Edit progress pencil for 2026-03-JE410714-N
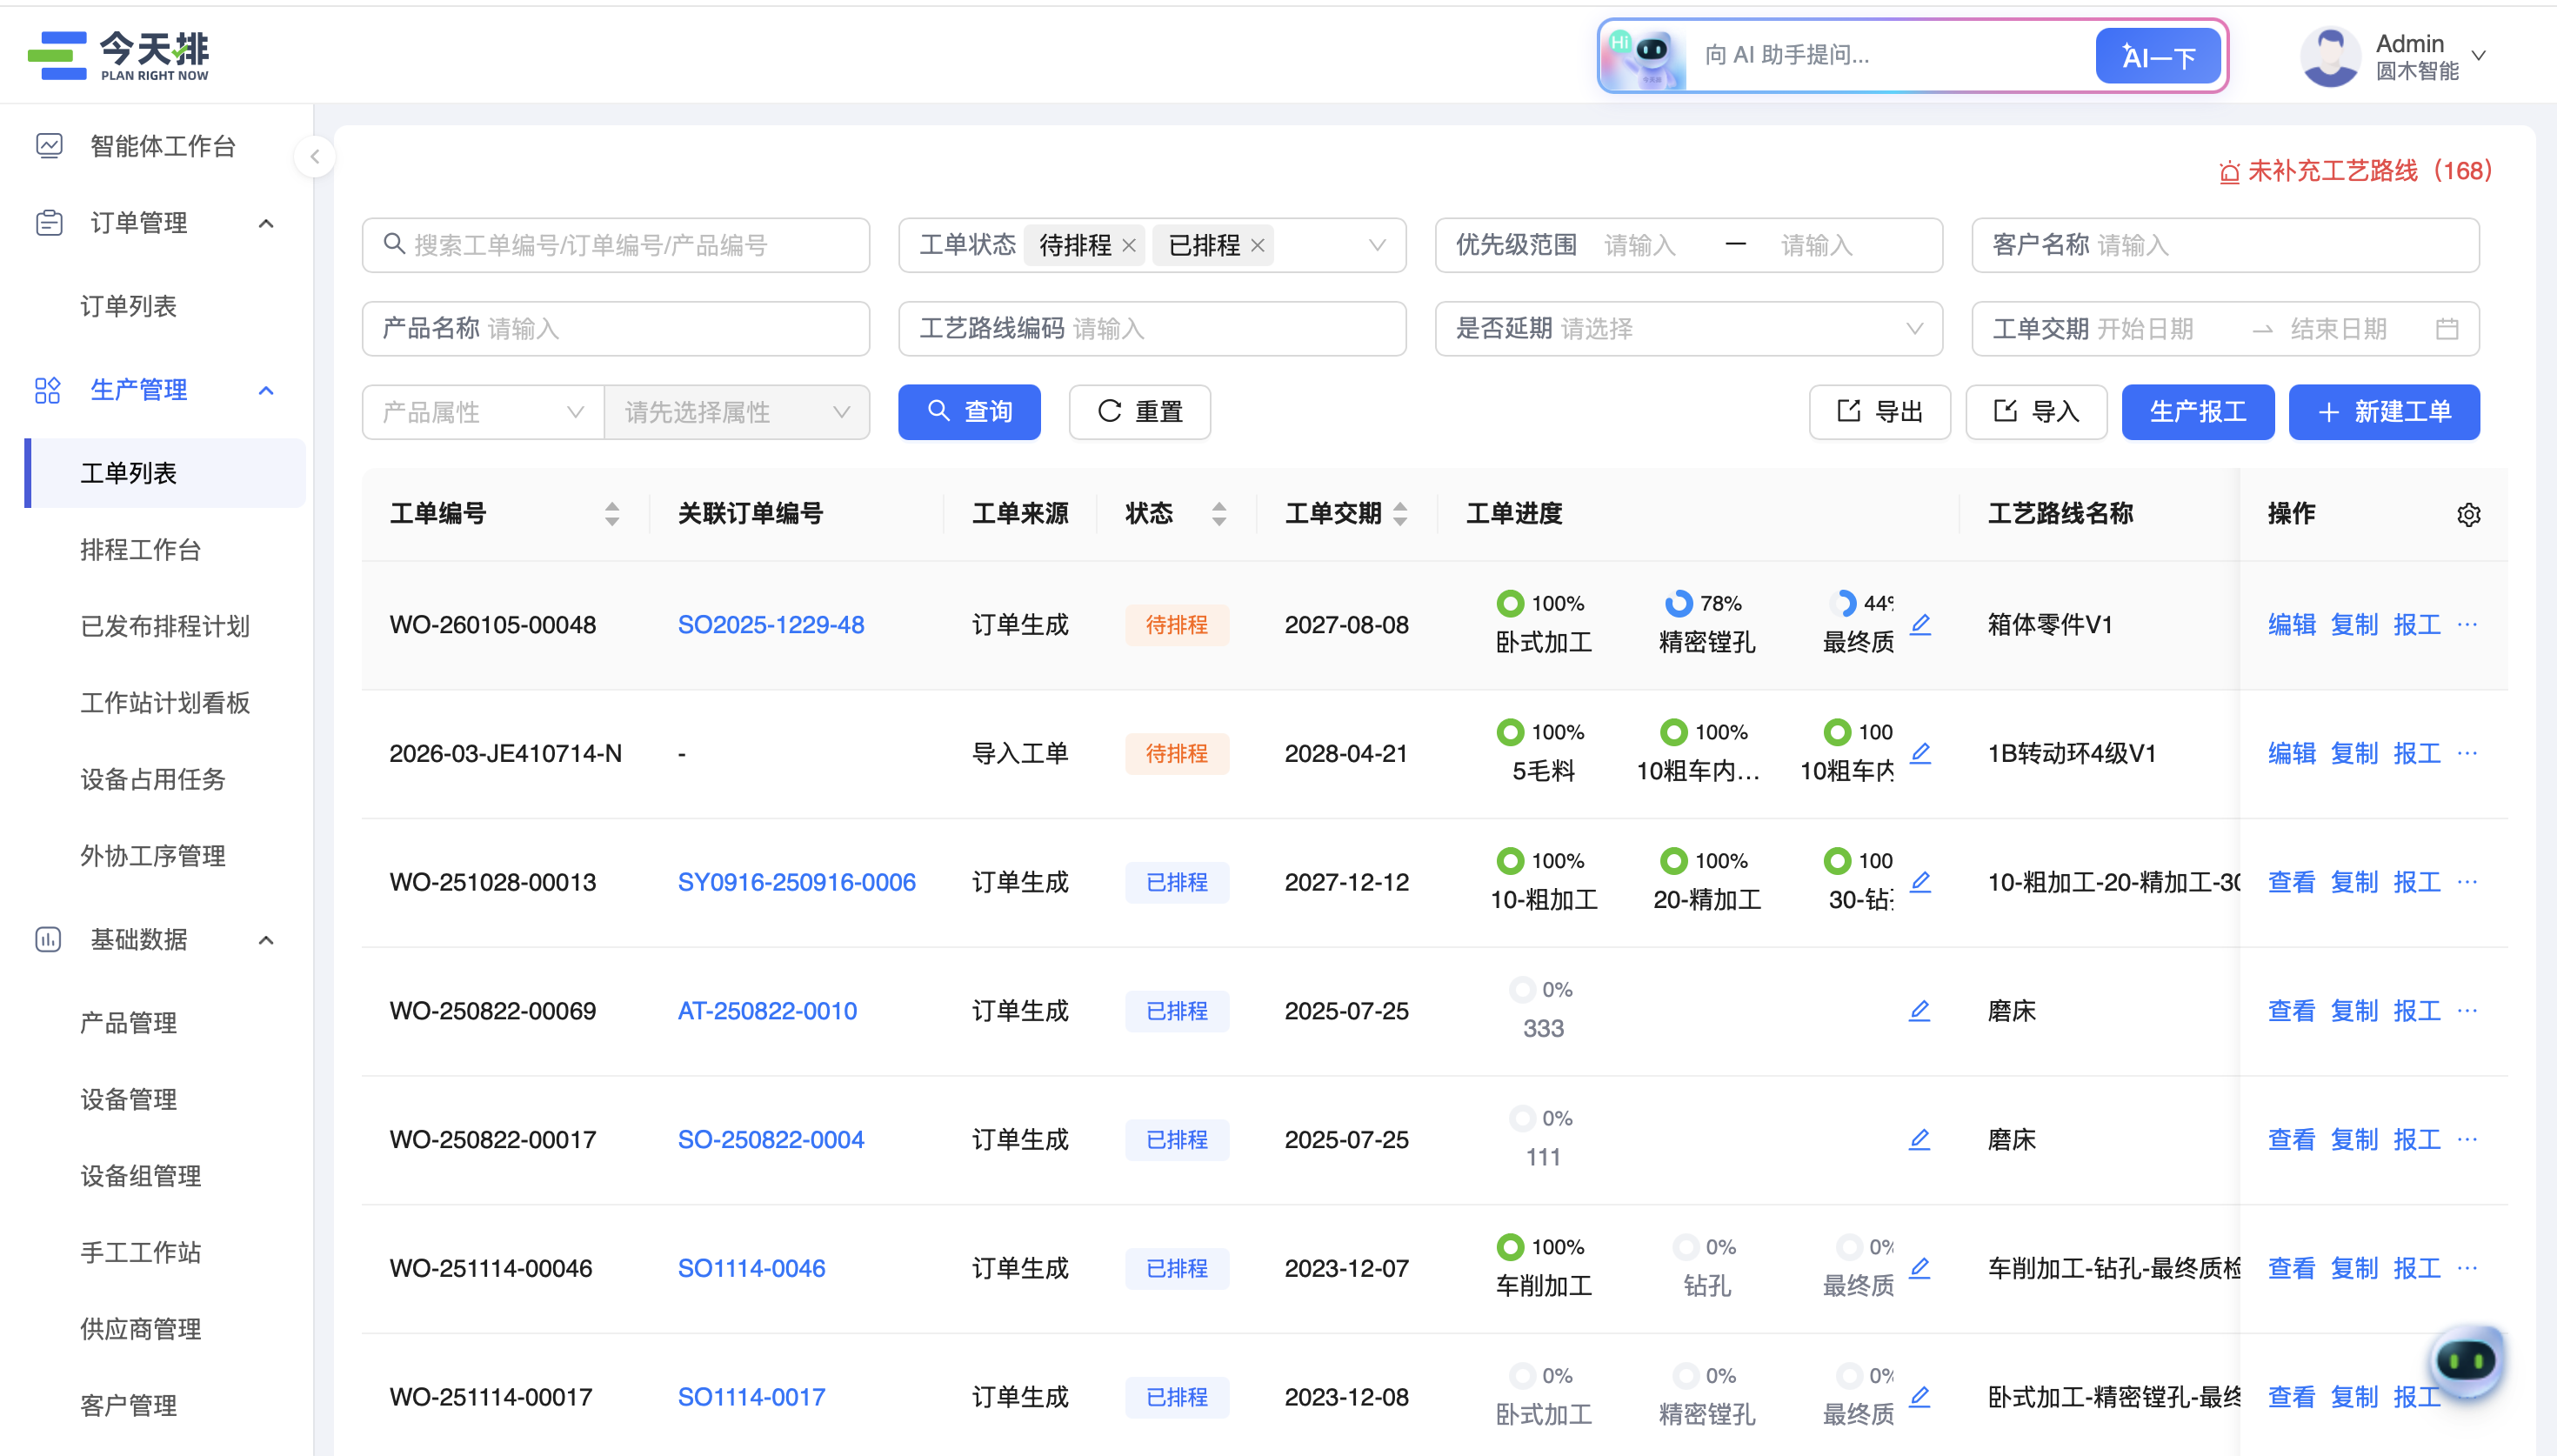2557x1456 pixels. pyautogui.click(x=1919, y=753)
